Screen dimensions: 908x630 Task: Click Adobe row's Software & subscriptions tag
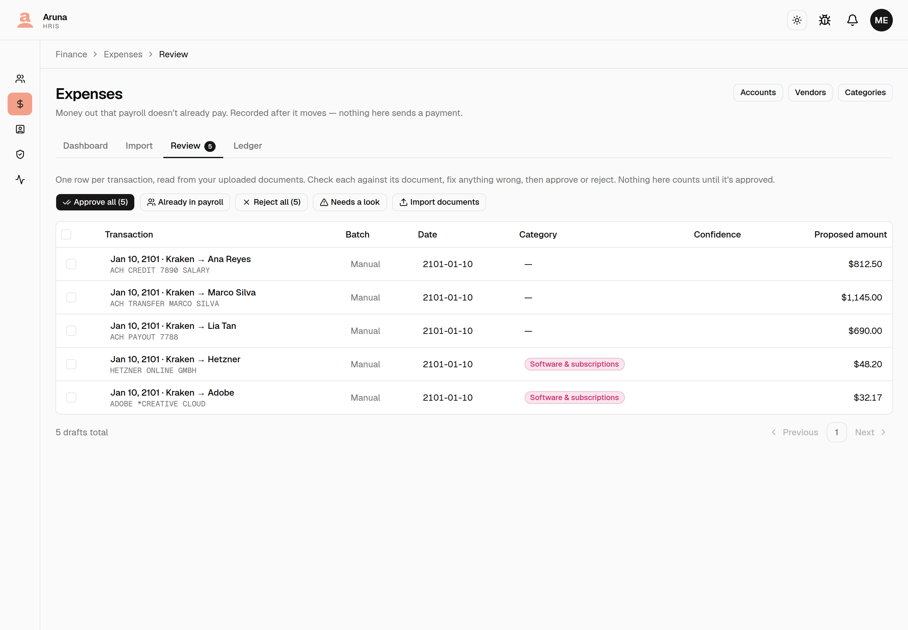click(574, 398)
